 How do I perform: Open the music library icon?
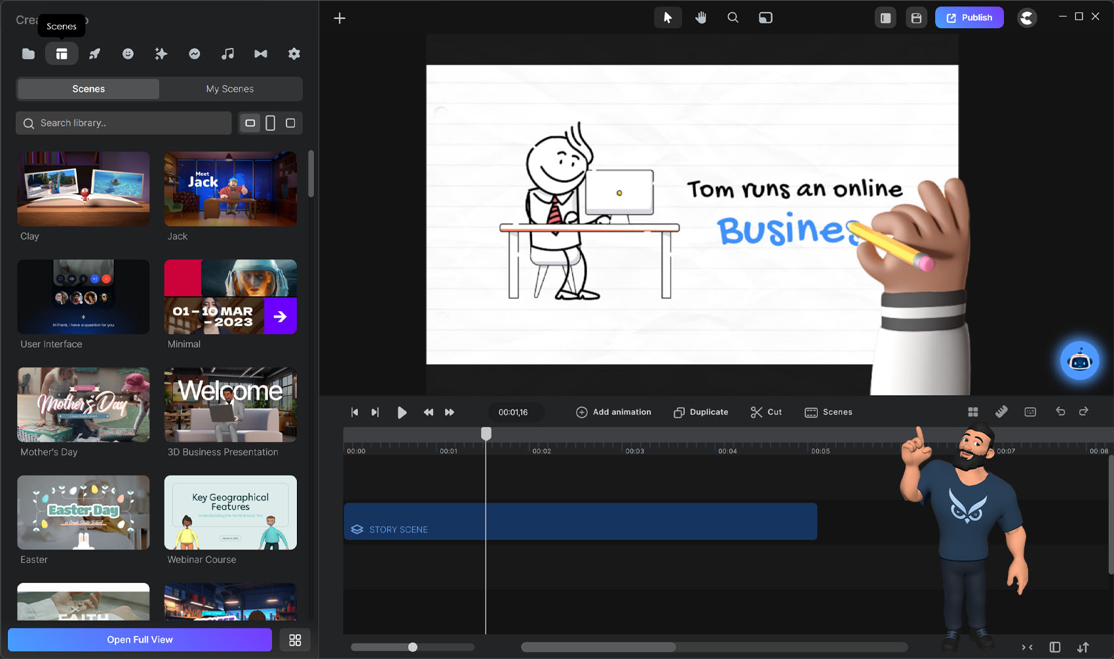click(x=227, y=54)
